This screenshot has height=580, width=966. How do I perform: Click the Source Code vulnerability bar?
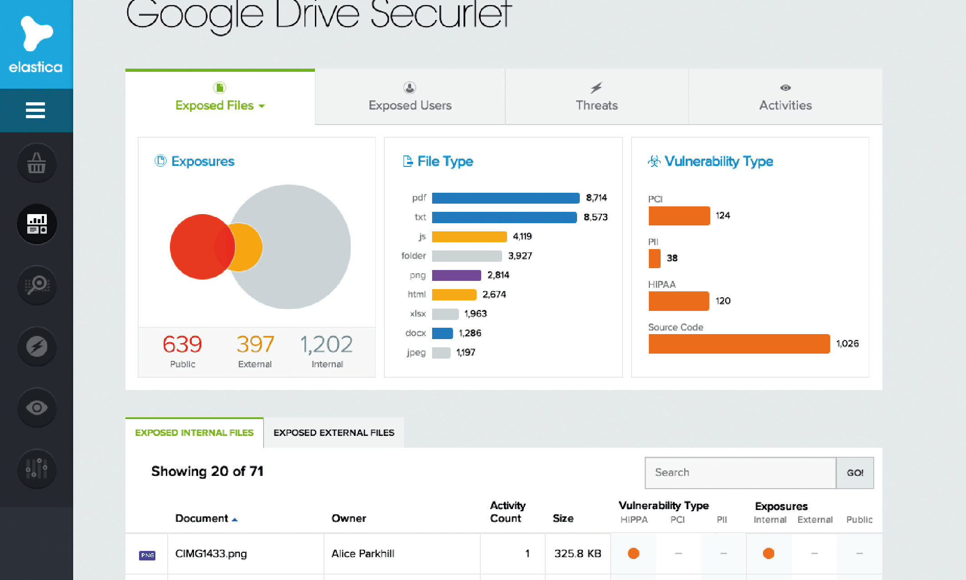pos(739,344)
